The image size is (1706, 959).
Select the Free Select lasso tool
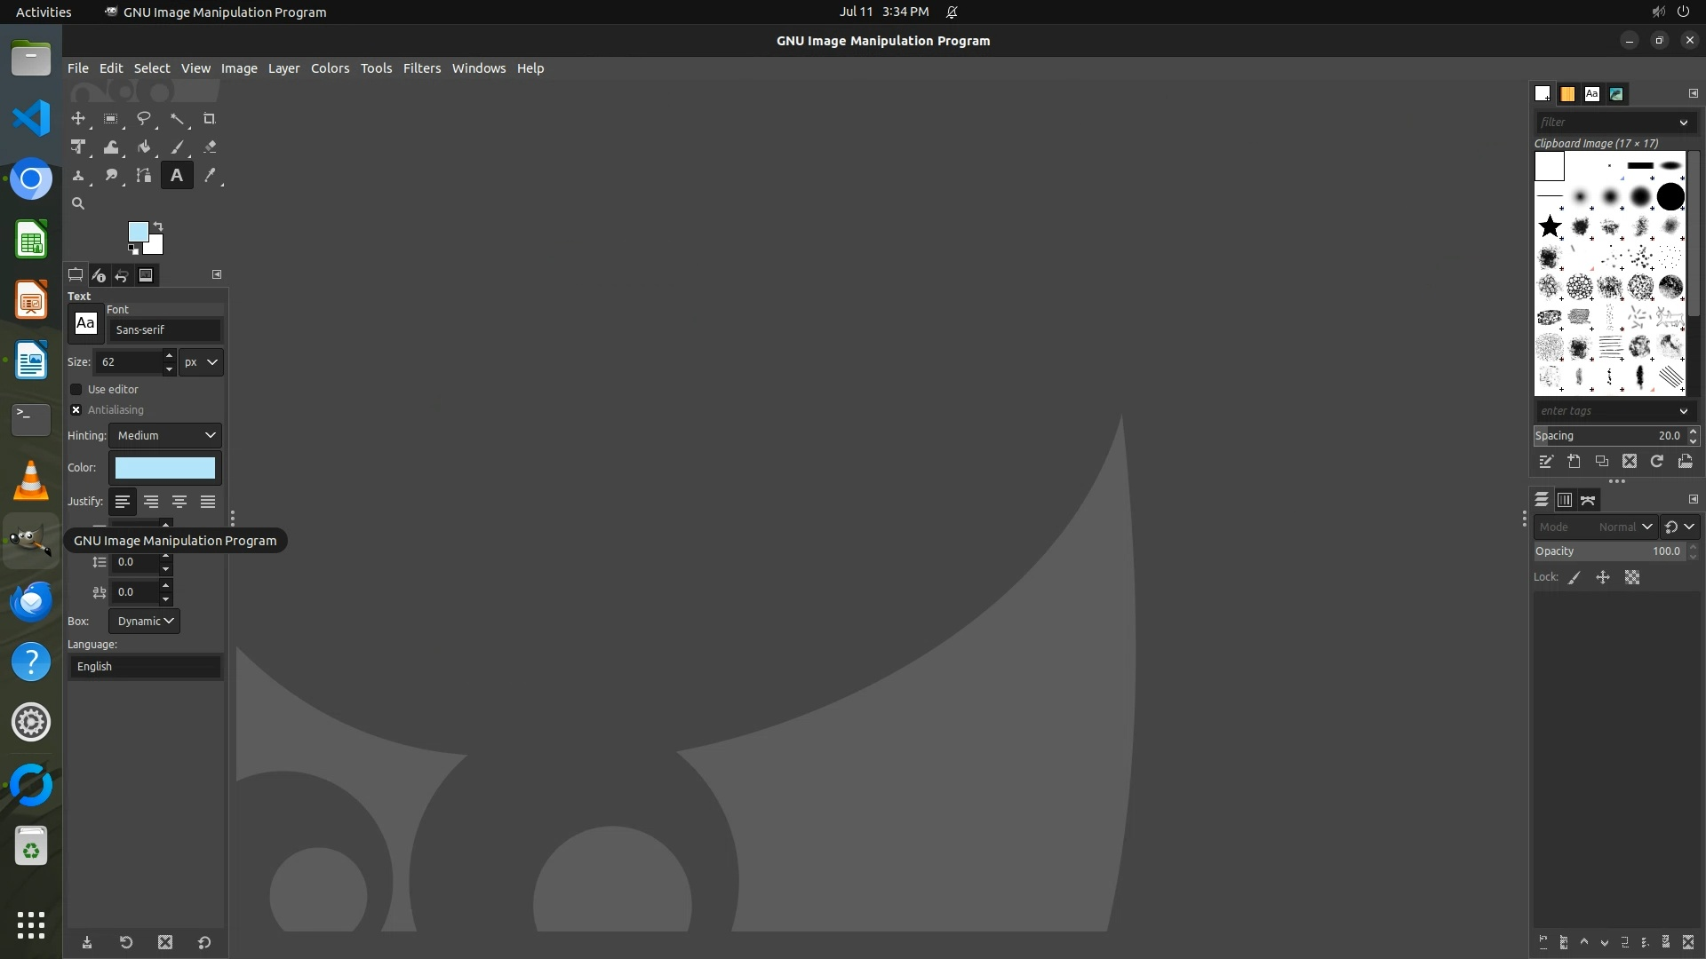click(144, 119)
